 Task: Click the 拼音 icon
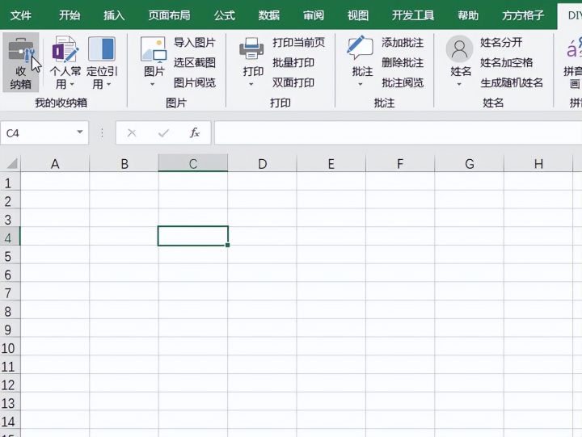click(573, 48)
